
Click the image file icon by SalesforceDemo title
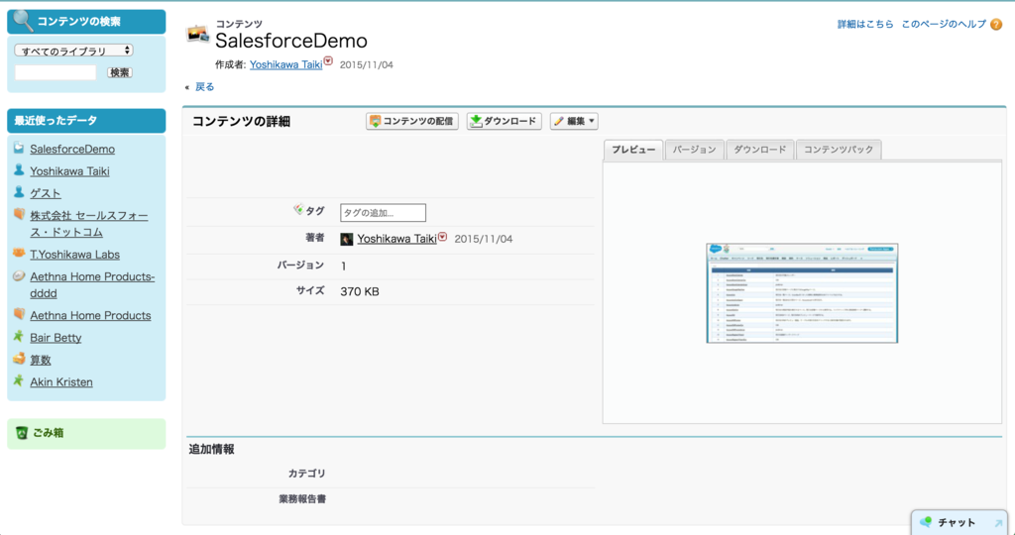pyautogui.click(x=197, y=35)
